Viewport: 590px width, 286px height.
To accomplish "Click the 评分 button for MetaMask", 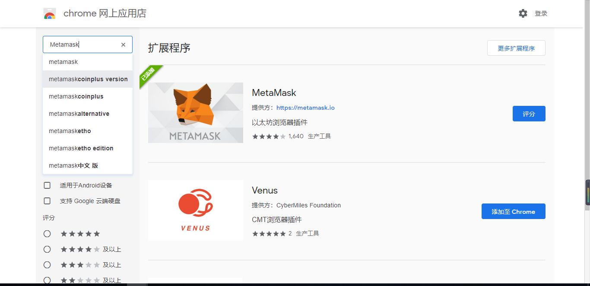I will (x=529, y=114).
